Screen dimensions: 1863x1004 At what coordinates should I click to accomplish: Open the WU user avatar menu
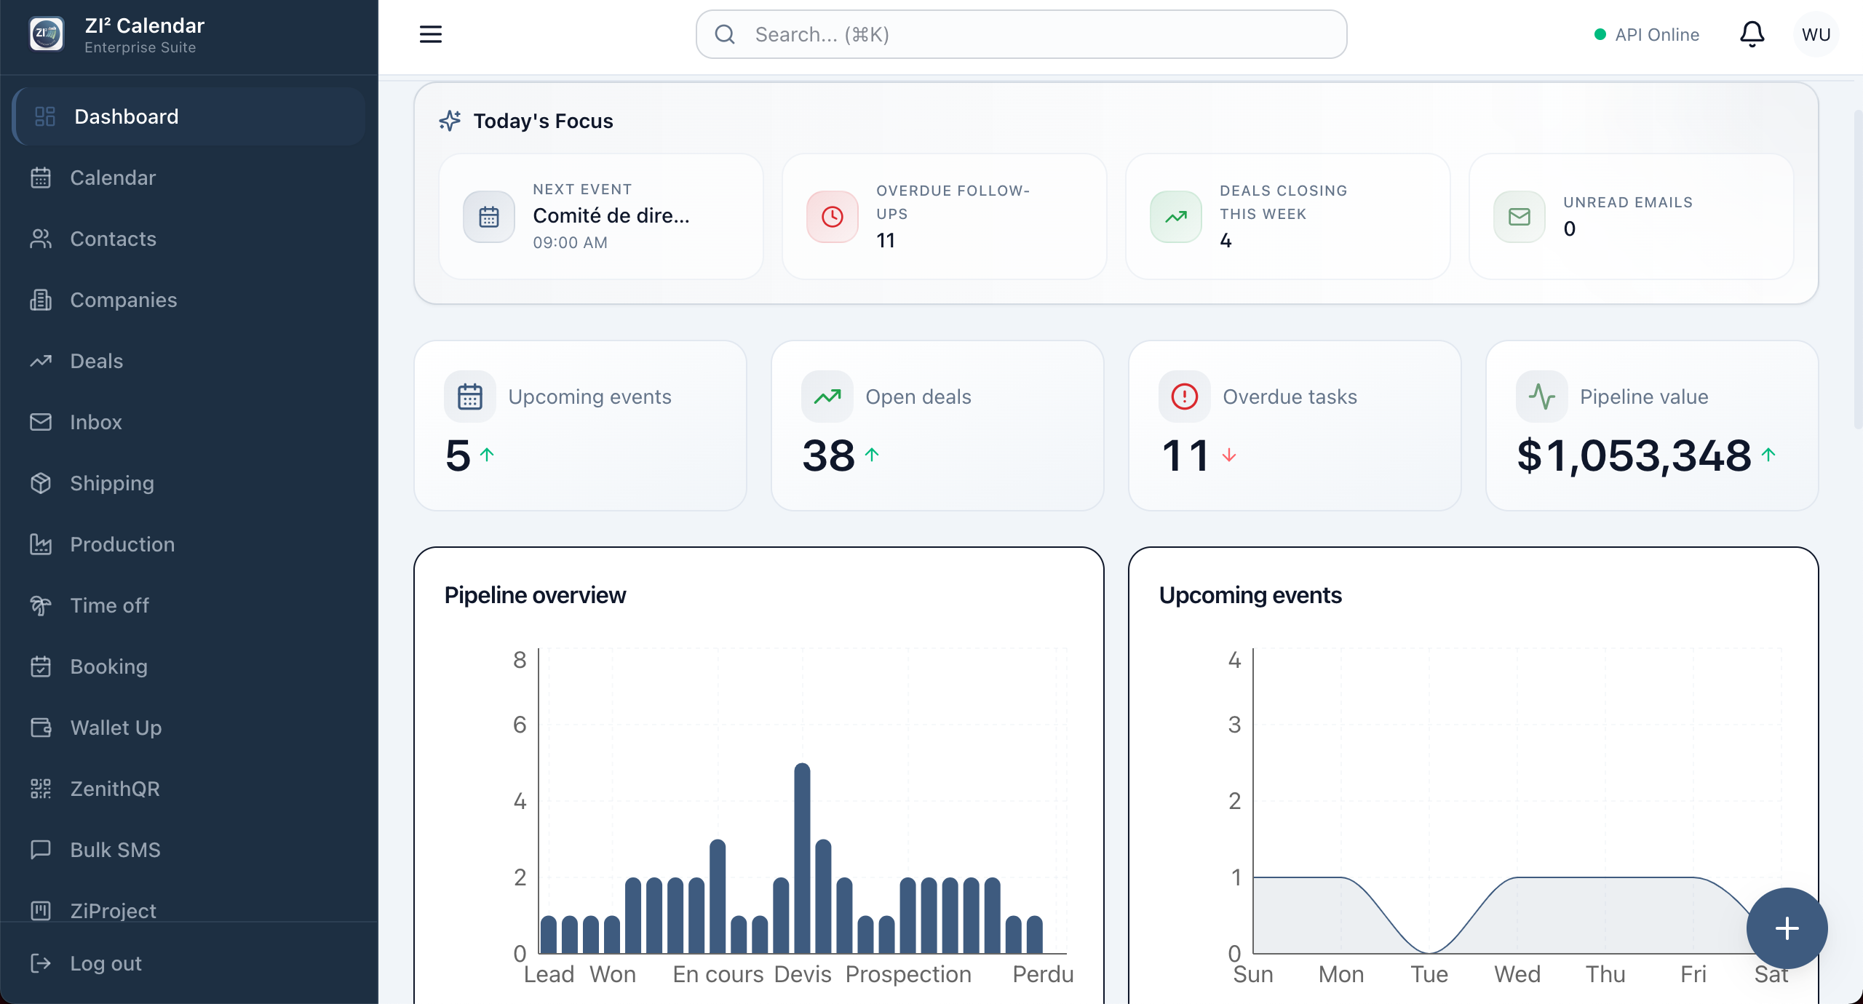(x=1816, y=34)
